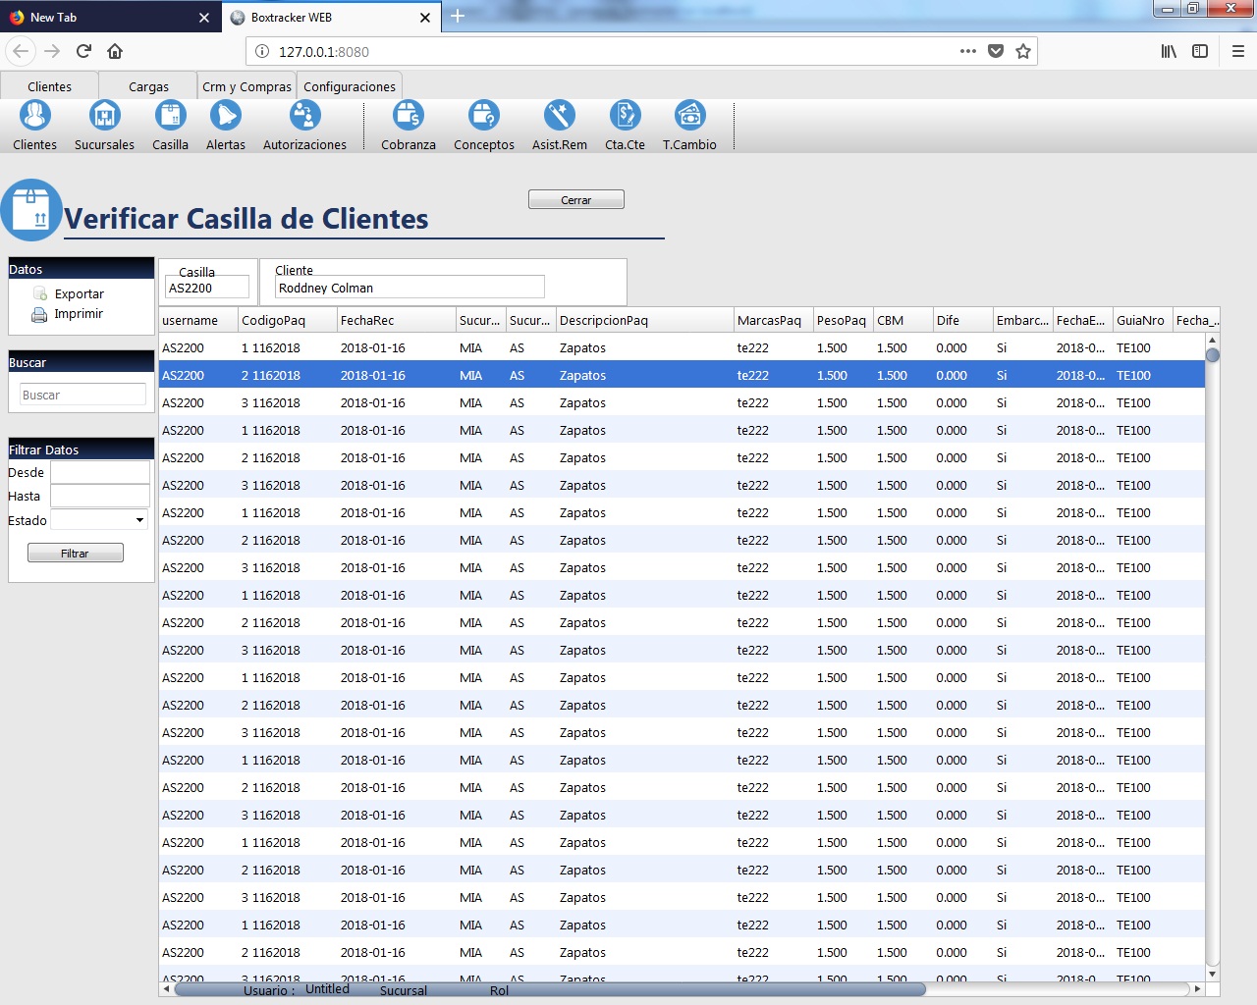The width and height of the screenshot is (1257, 1005).
Task: Select the Configuraciones tab
Action: point(350,86)
